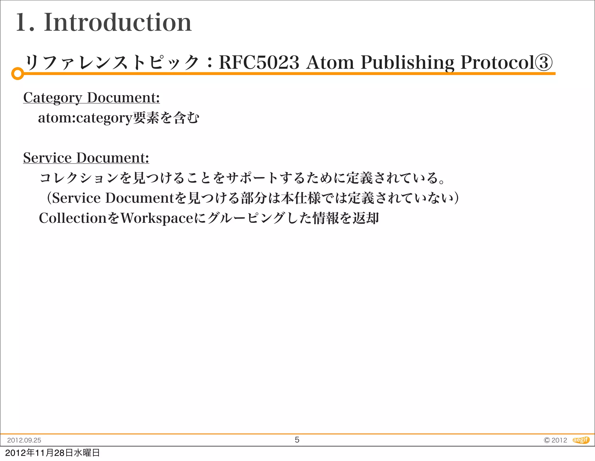Click the aegif logo in footer
The image size is (595, 461).
point(581,440)
